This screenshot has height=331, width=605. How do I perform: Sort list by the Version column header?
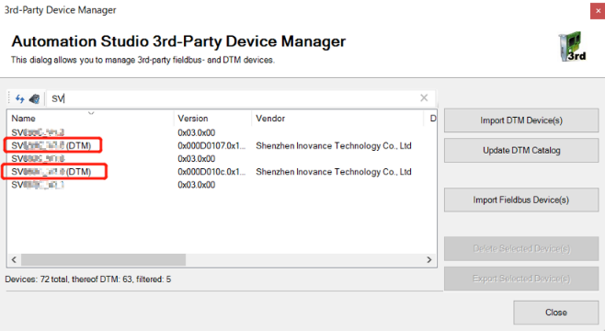click(213, 118)
